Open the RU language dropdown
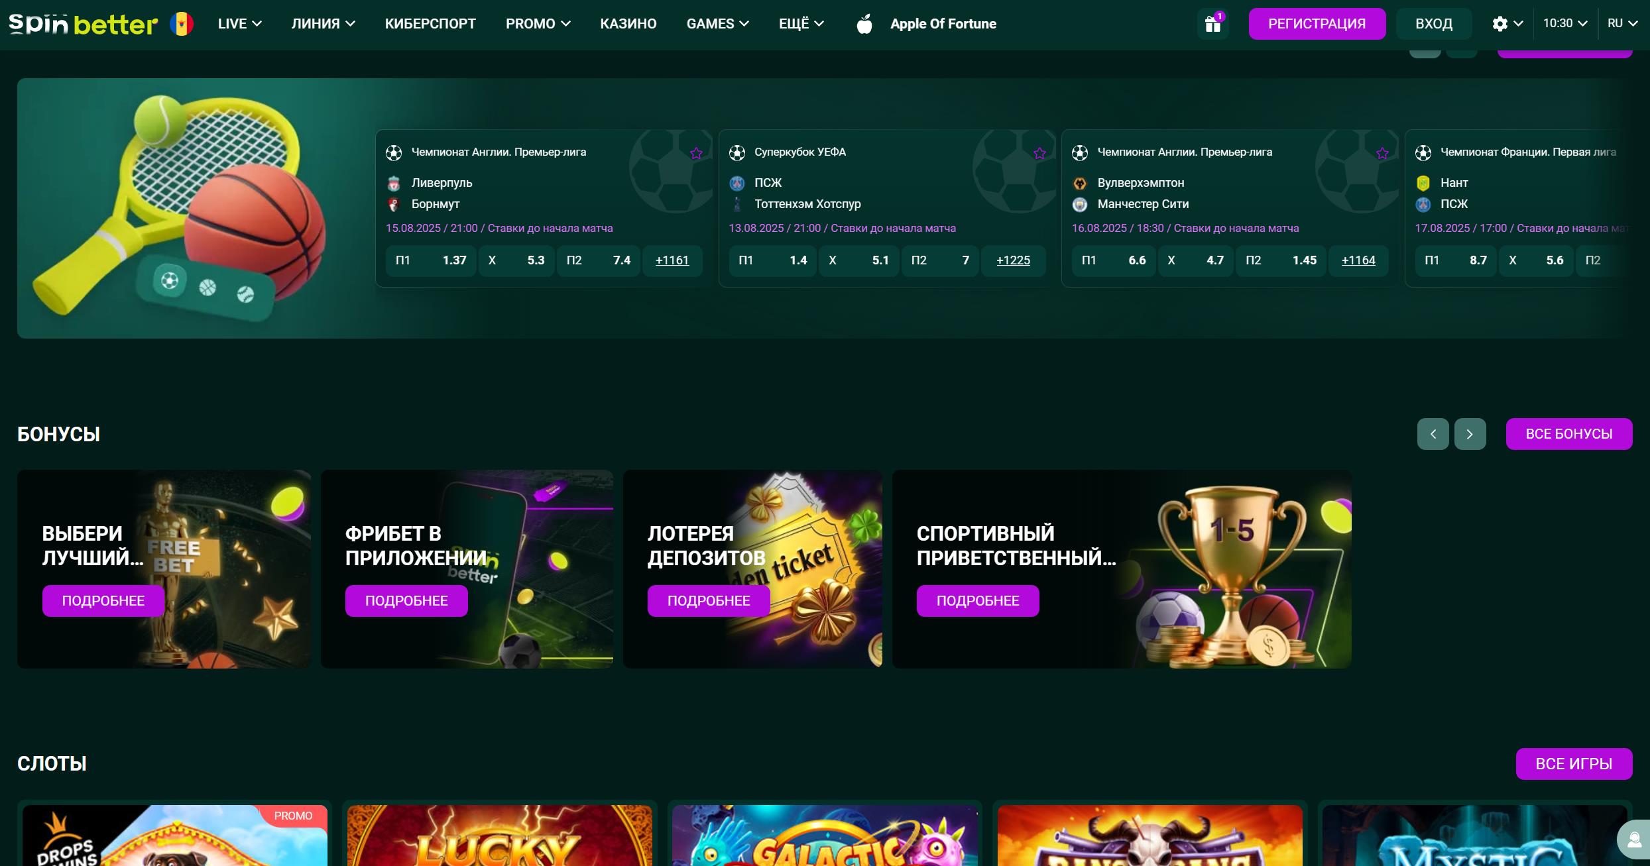Image resolution: width=1650 pixels, height=866 pixels. tap(1621, 24)
